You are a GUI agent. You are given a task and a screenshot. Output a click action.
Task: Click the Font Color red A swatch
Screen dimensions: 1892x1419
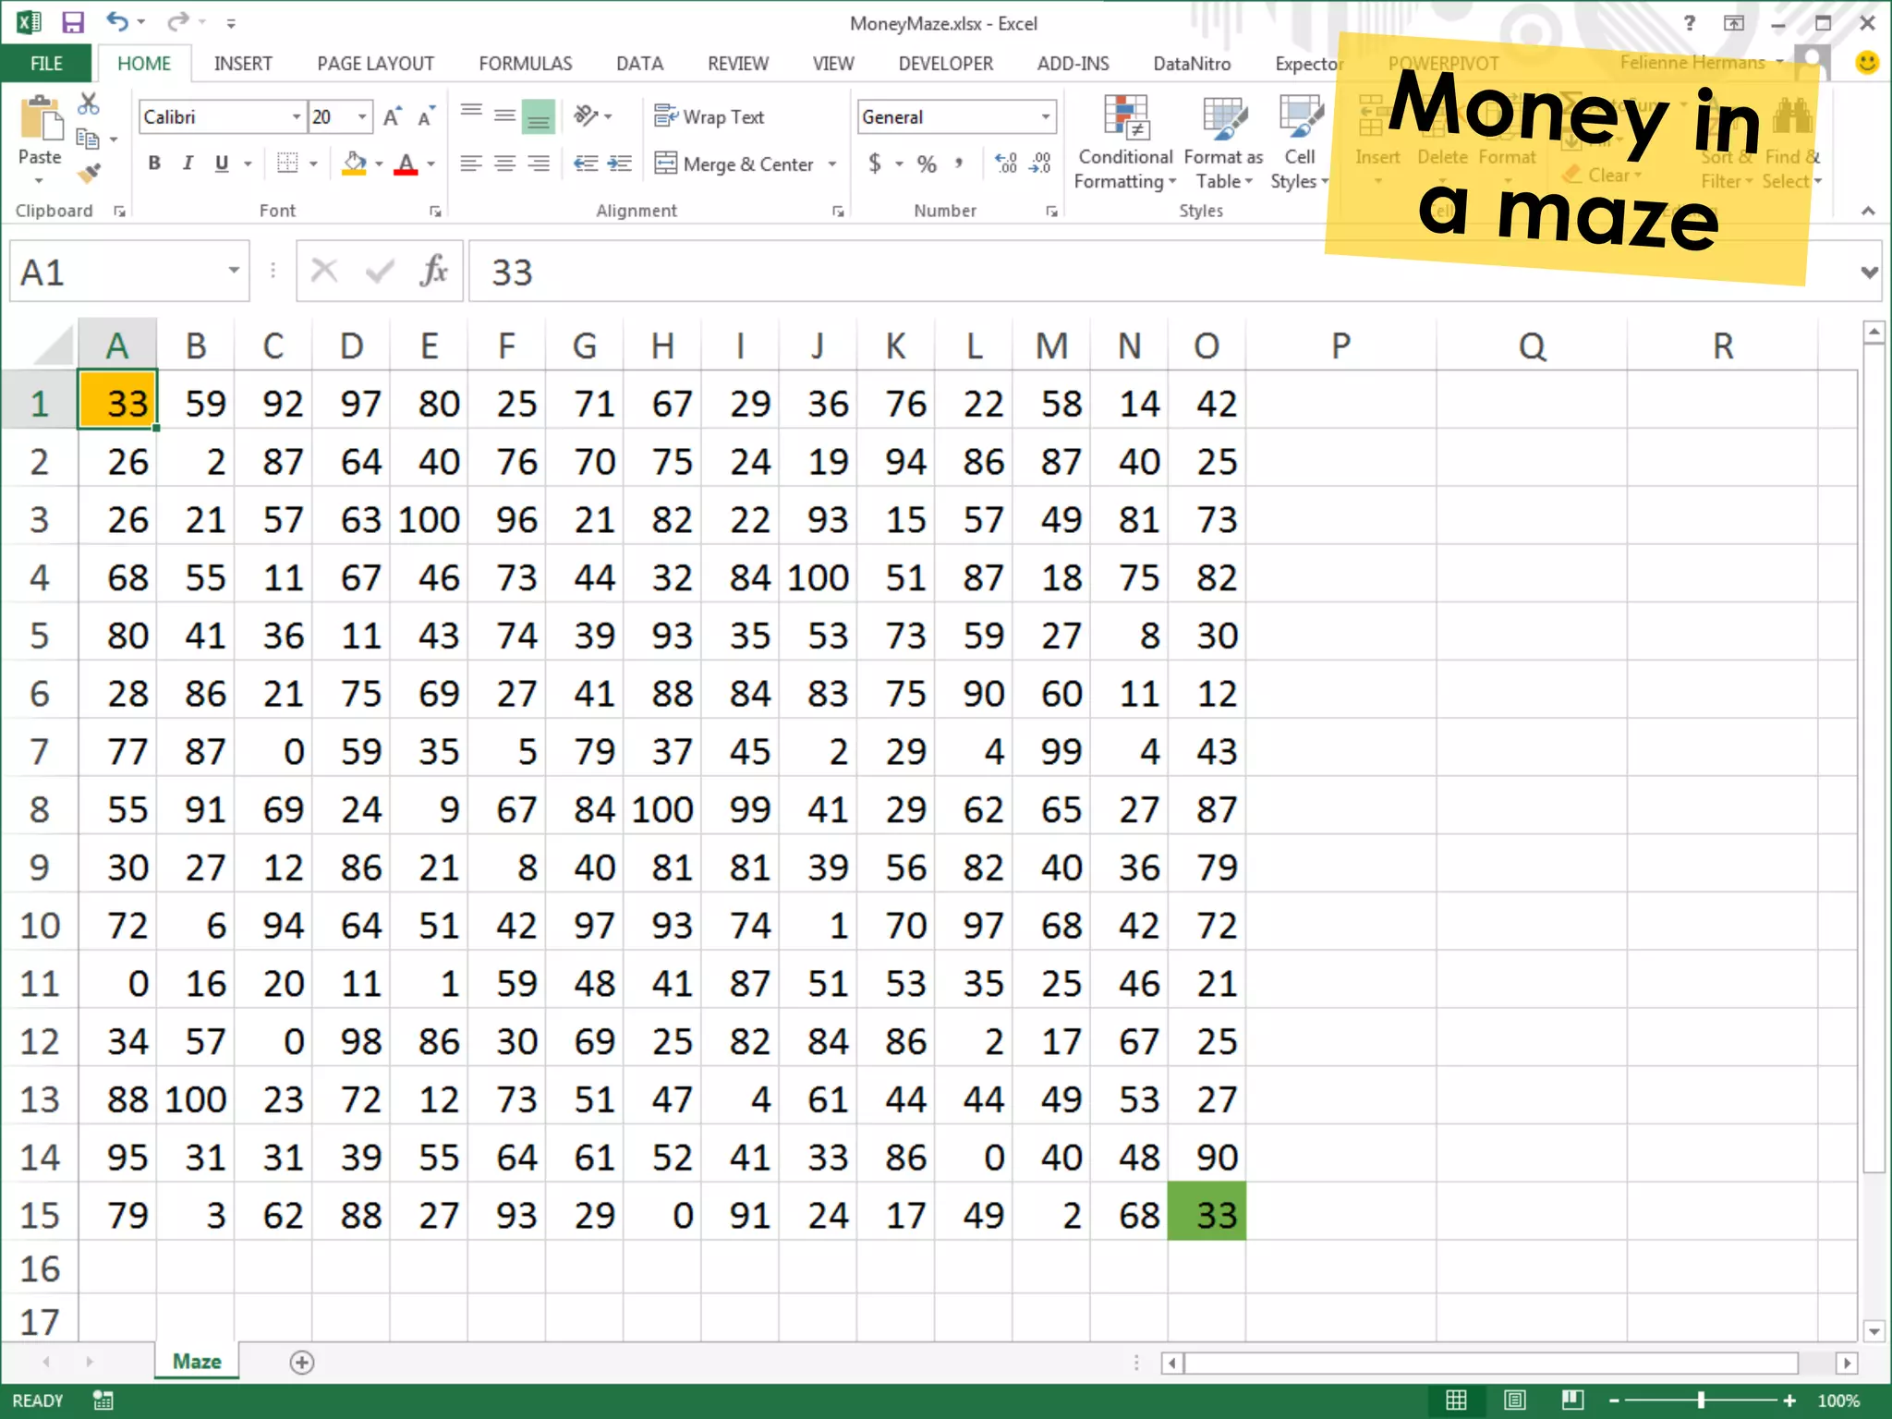point(406,164)
